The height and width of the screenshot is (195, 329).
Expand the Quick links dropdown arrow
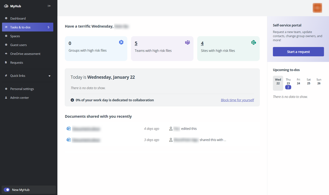point(50,76)
